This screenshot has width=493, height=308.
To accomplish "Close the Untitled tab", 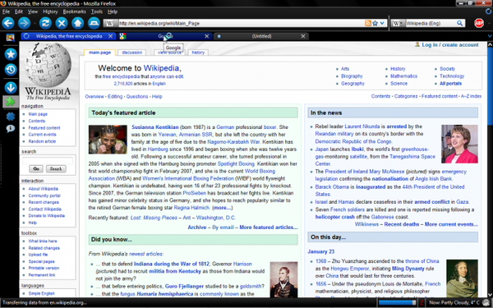I will point(302,36).
